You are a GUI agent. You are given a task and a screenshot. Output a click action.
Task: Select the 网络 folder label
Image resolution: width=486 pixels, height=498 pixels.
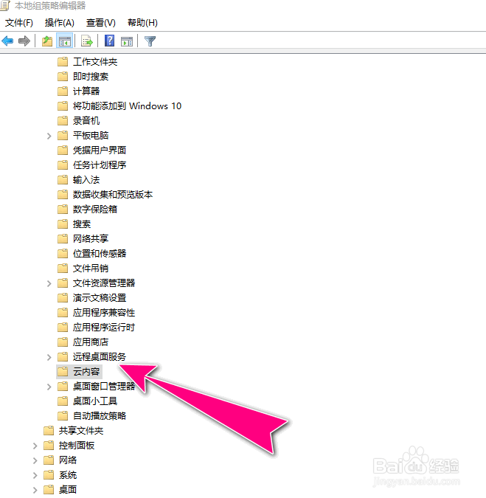68,460
